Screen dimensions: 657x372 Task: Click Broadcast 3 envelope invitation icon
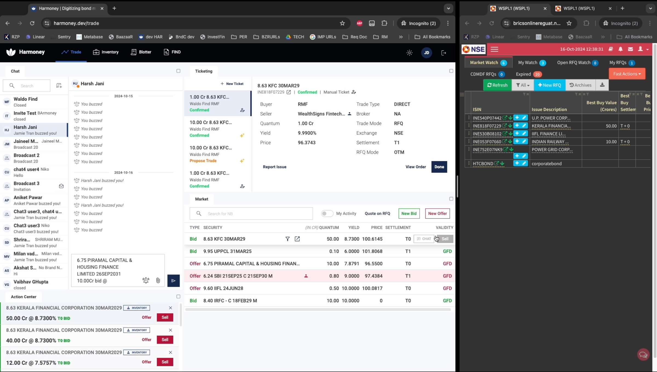pyautogui.click(x=61, y=186)
